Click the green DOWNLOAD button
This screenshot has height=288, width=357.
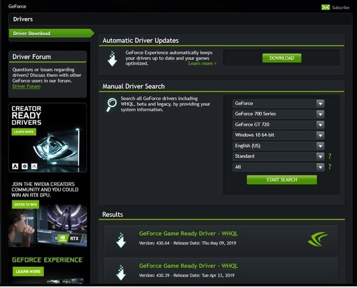282,58
